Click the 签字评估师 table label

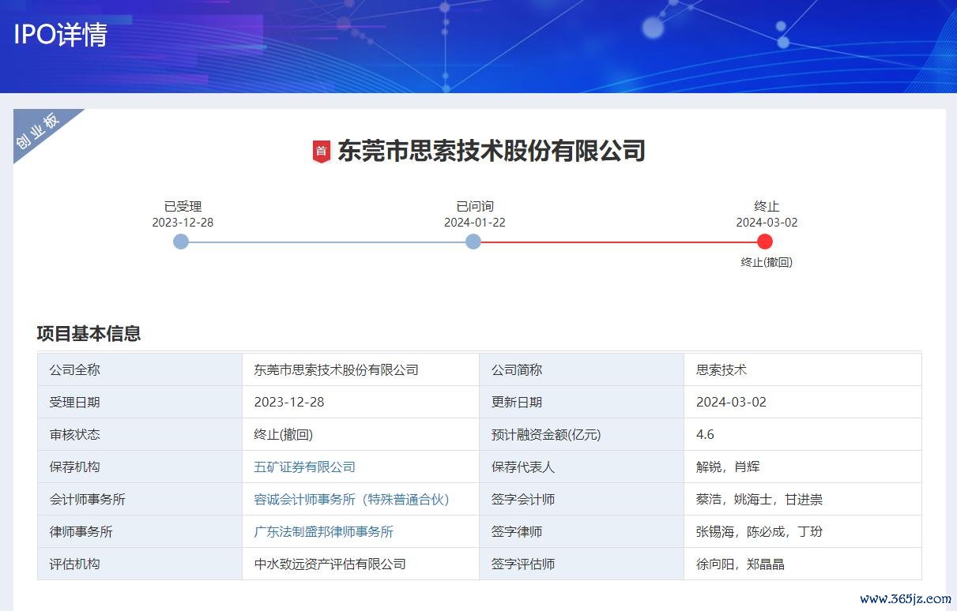coord(523,564)
